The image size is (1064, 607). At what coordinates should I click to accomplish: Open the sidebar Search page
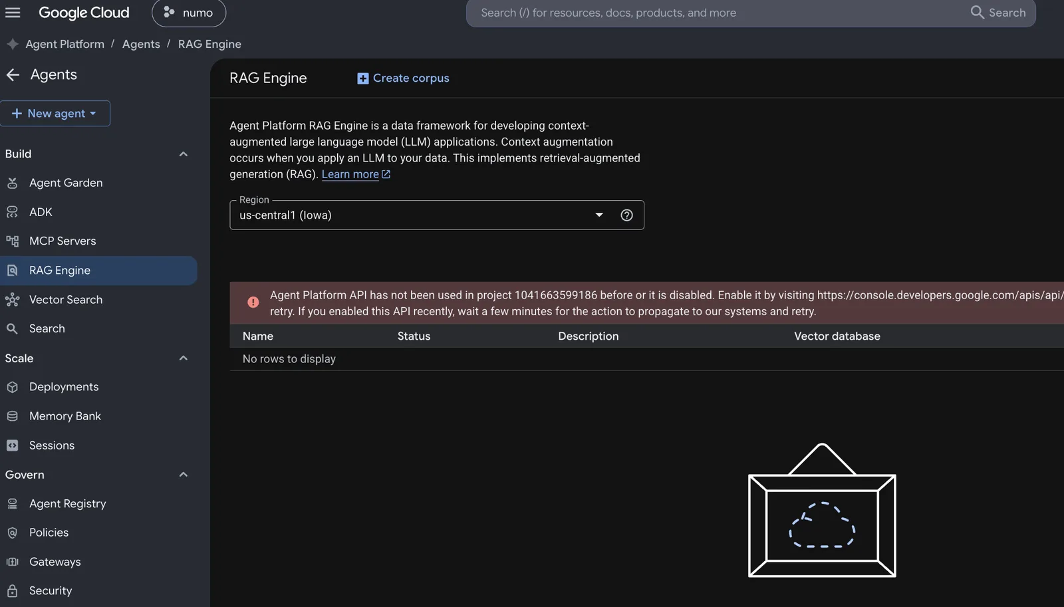click(x=47, y=328)
